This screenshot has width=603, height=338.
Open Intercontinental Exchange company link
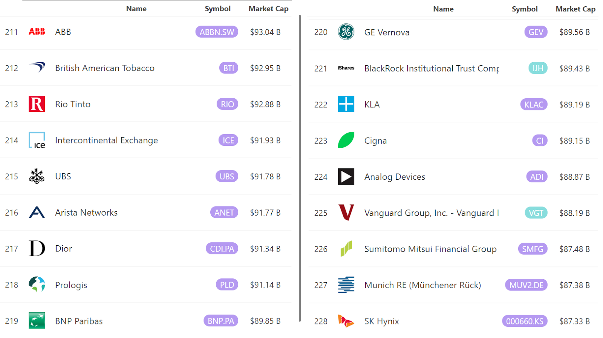106,141
